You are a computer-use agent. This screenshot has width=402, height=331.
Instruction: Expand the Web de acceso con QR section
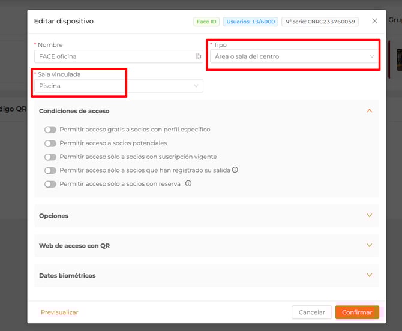[x=369, y=246]
